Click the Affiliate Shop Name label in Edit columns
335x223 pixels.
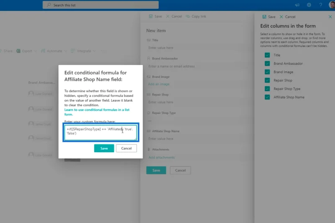pyautogui.click(x=289, y=97)
